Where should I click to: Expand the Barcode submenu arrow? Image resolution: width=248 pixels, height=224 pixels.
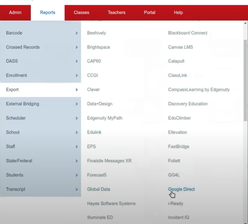(77, 33)
